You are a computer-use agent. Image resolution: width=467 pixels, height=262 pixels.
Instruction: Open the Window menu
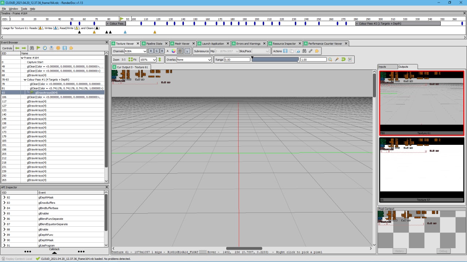tap(13, 9)
